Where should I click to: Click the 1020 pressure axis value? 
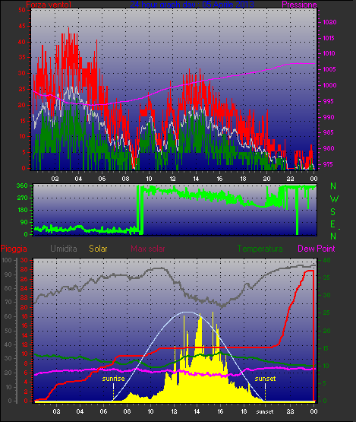[x=329, y=22]
